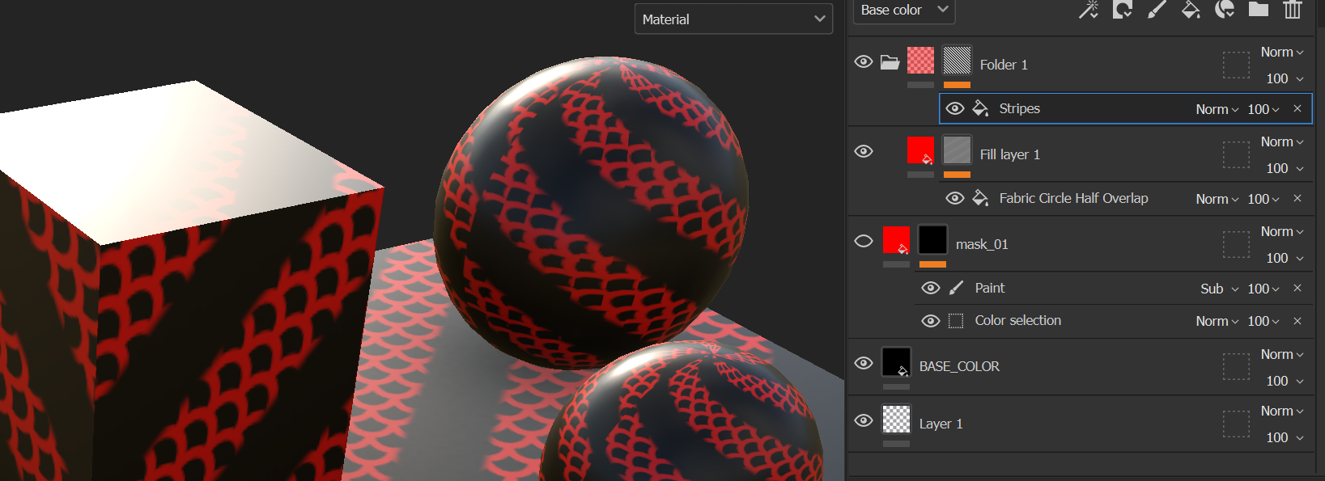Click the Add effect magic wand icon
The width and height of the screenshot is (1325, 481).
click(x=1089, y=10)
